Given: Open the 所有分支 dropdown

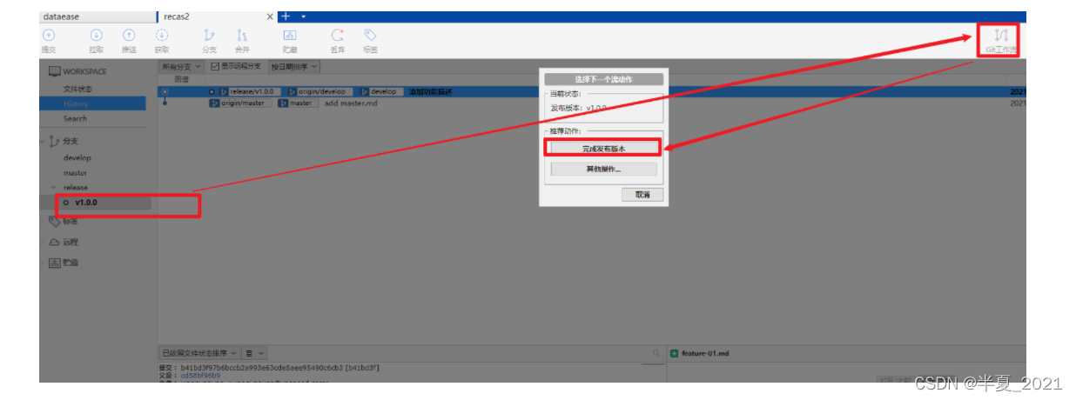Looking at the screenshot, I should (182, 67).
